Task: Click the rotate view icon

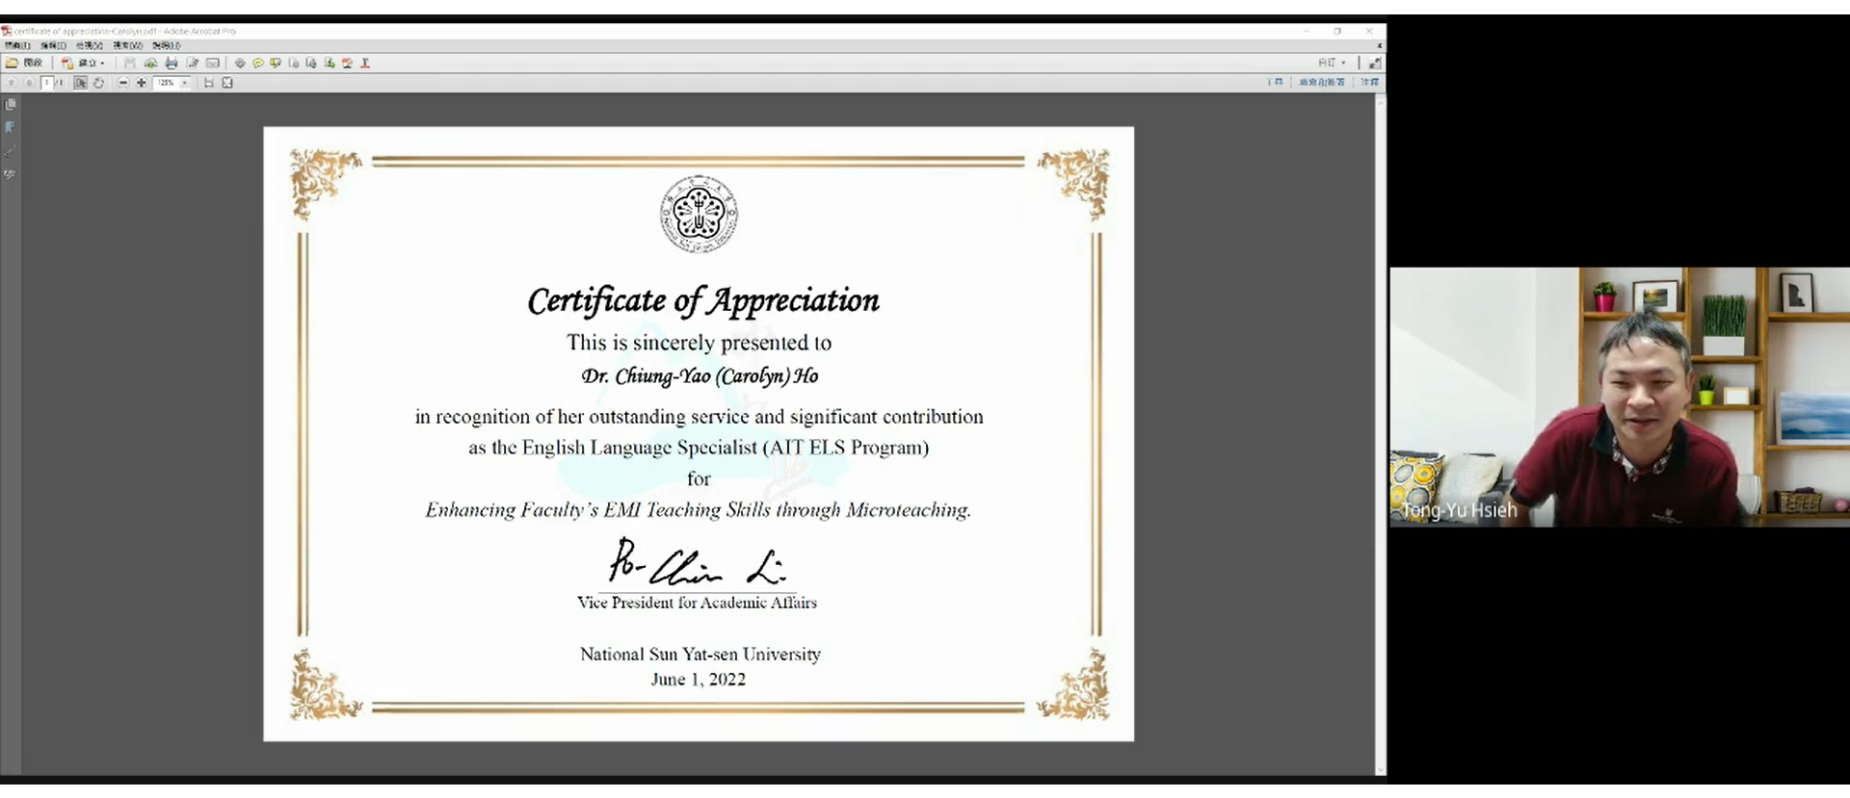Action: coord(98,83)
